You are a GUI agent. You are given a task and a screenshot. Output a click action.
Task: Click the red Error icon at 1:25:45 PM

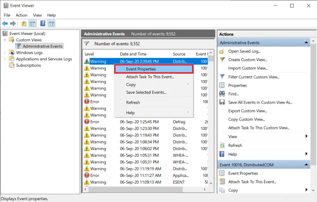point(87,122)
